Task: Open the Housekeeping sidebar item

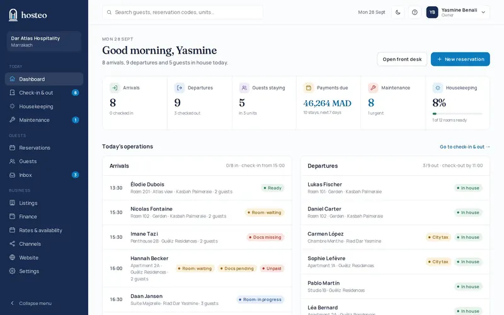Action: (44, 106)
